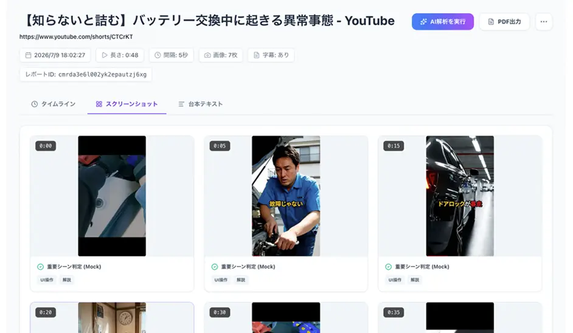The height and width of the screenshot is (333, 573).
Task: Click the document icon next to 字幕: あり
Action: [257, 55]
